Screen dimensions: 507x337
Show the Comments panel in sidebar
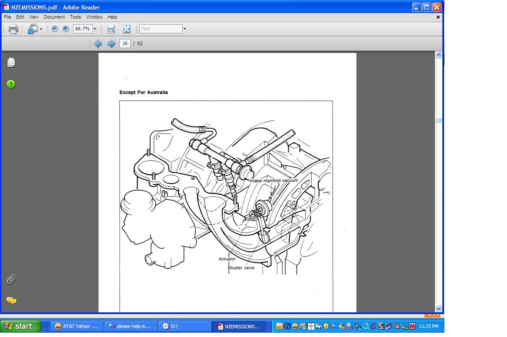(x=11, y=300)
